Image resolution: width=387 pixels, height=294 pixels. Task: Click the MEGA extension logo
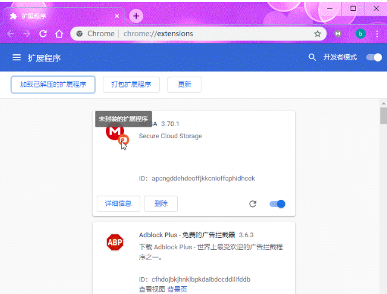(x=115, y=132)
